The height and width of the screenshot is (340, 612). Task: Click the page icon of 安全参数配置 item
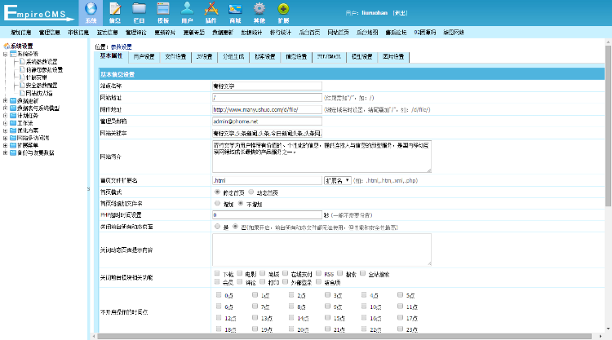[x=22, y=85]
